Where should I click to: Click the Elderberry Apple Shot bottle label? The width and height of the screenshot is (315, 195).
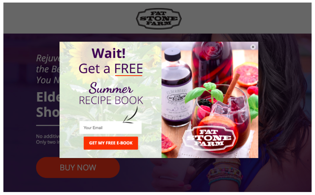tap(176, 102)
